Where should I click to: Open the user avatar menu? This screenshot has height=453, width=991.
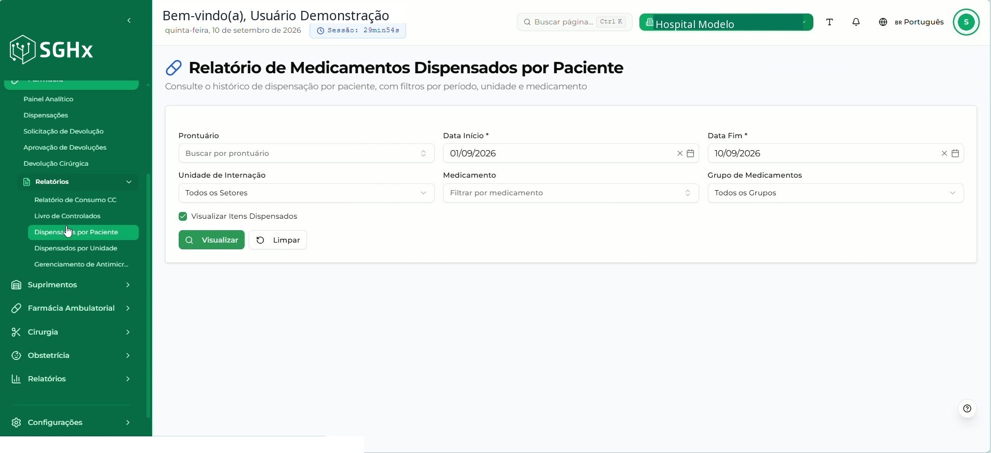966,22
